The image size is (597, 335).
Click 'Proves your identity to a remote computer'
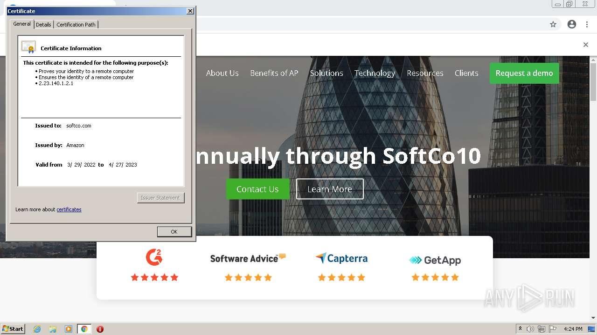tap(86, 71)
